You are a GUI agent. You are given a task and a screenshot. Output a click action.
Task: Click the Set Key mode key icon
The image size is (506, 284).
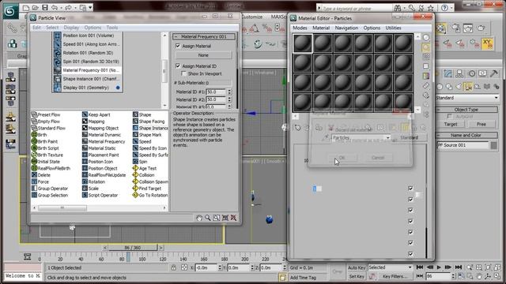coord(372,276)
